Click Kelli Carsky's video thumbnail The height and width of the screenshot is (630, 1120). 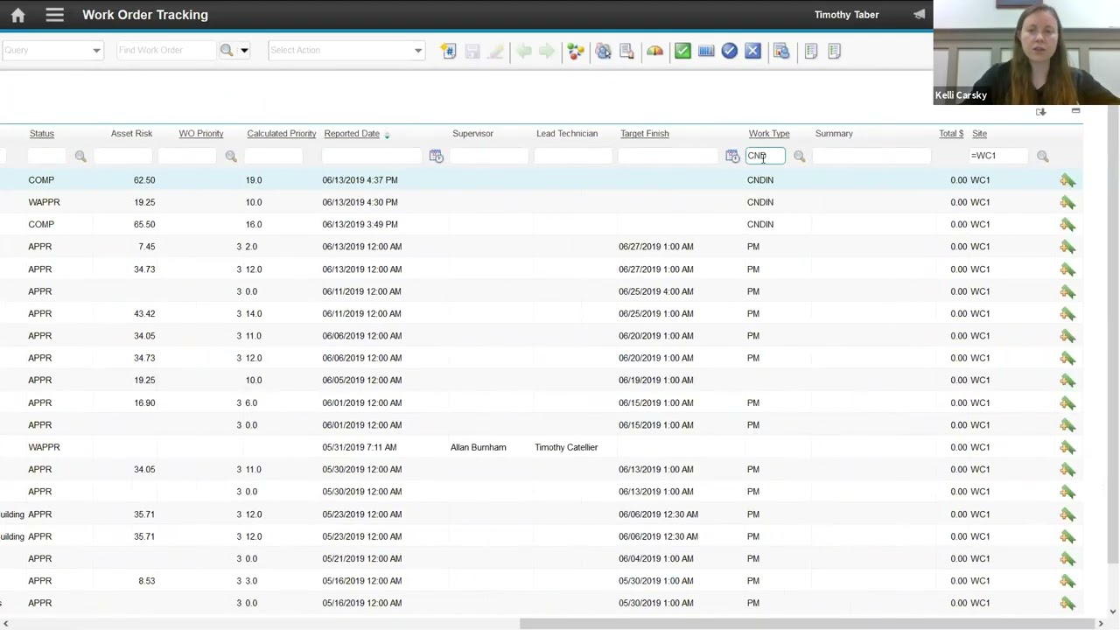[x=1026, y=52]
